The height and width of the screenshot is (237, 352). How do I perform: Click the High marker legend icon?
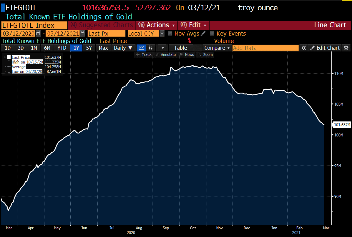pos(9,62)
